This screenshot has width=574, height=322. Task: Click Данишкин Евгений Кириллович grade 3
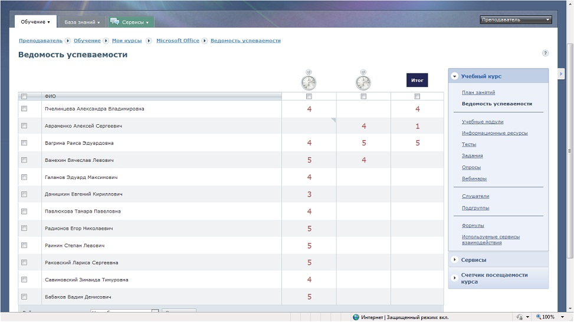pos(309,194)
